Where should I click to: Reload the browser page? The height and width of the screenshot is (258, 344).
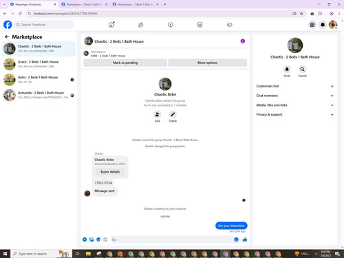pos(20,14)
